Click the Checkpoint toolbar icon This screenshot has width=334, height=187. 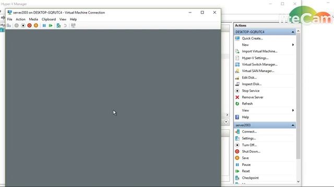[x=58, y=25]
